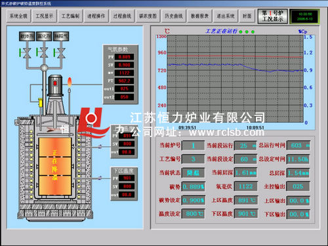The image size is (328, 246).
Task: Switch to the 工艺编制 page
Action: (x=70, y=16)
